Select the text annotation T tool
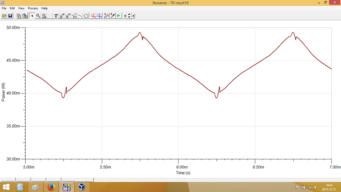Image resolution: width=341 pixels, height=192 pixels. pos(56,16)
